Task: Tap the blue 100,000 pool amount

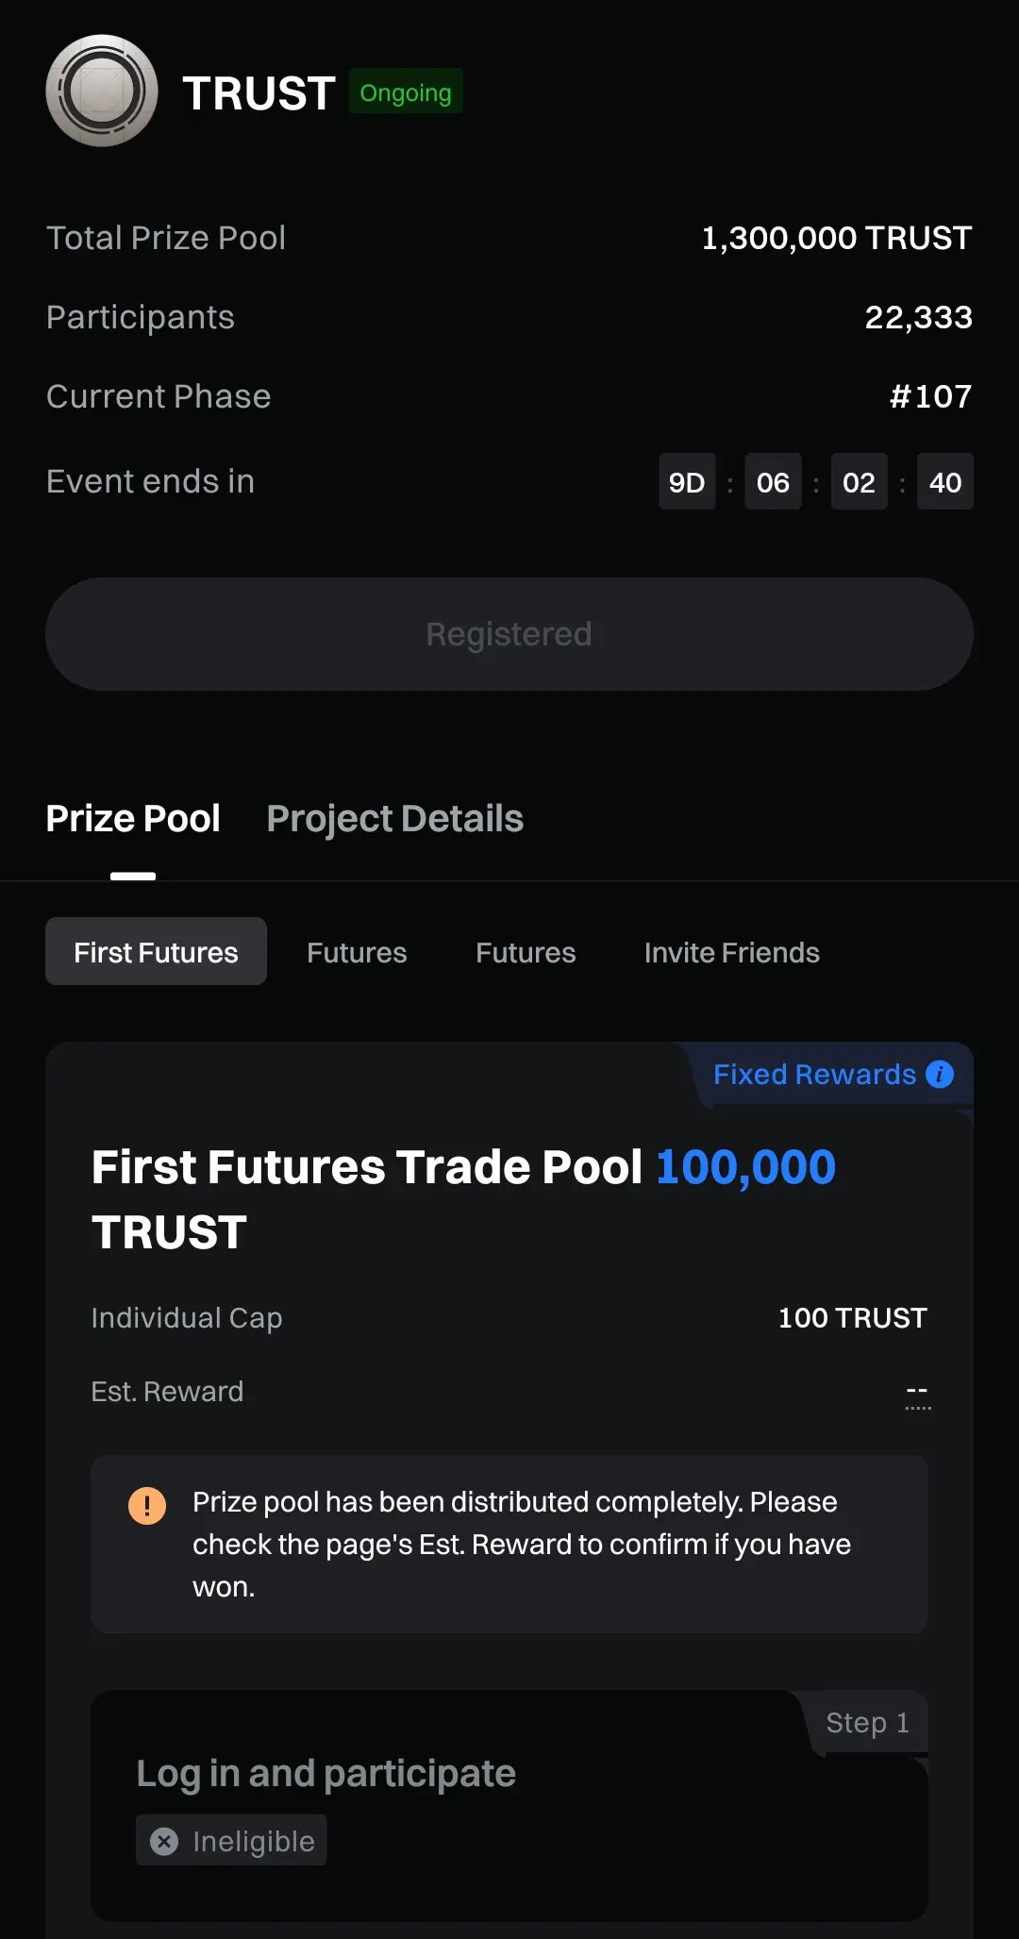Action: pyautogui.click(x=745, y=1167)
